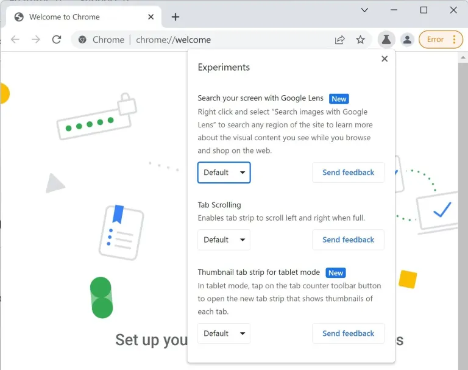Viewport: 468px width, 370px height.
Task: Open Default dropdown for Tab Scrolling
Action: (224, 240)
